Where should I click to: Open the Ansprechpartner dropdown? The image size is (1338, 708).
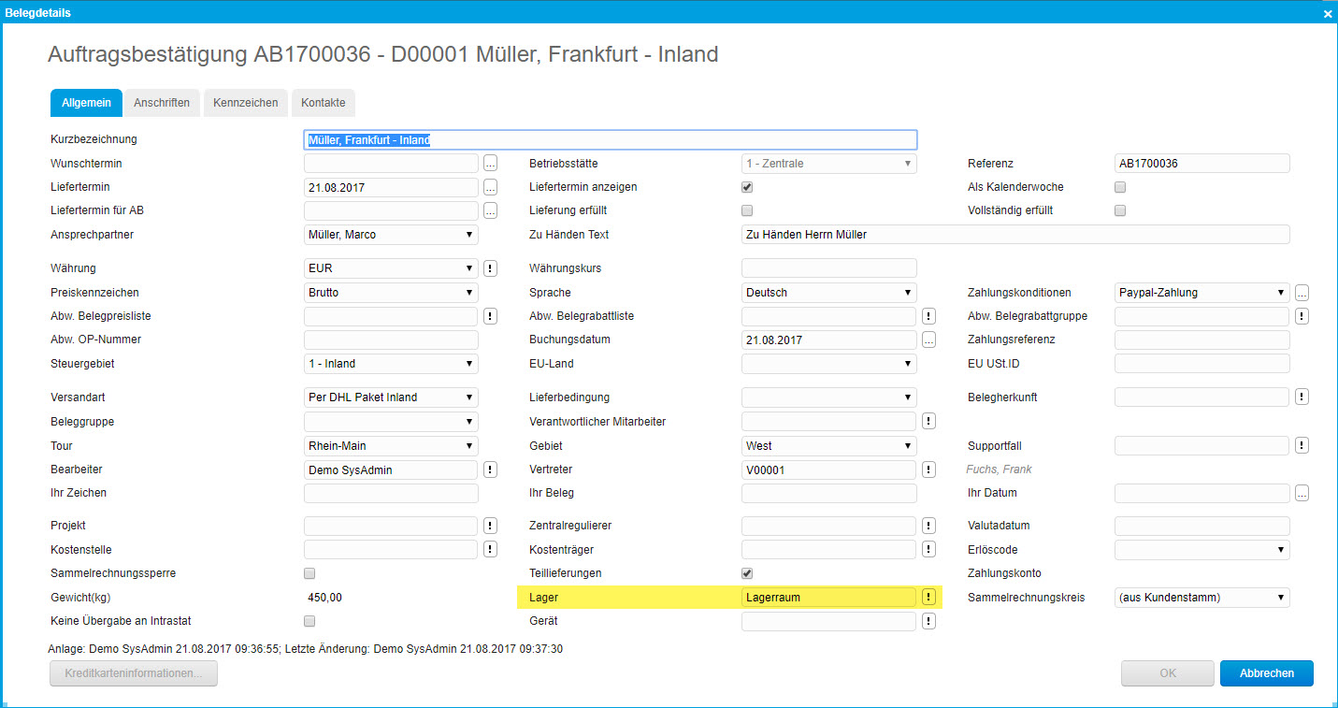coord(393,235)
